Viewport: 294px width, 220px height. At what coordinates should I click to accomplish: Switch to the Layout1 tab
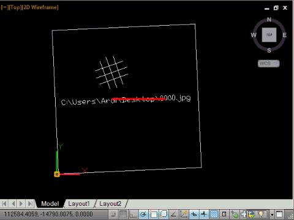pos(79,204)
